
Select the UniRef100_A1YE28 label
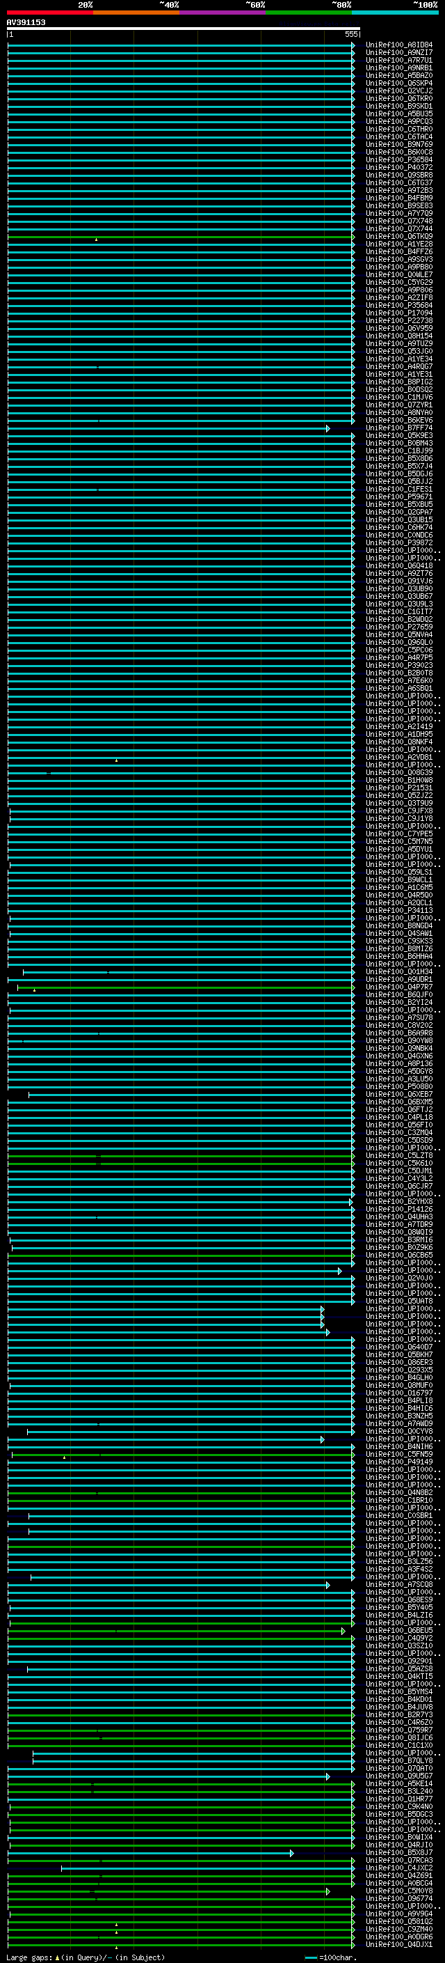coord(398,244)
